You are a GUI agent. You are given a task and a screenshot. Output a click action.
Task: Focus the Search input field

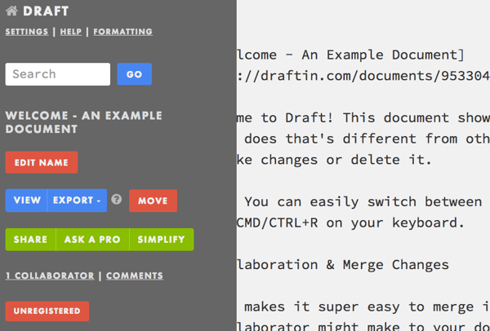pyautogui.click(x=58, y=74)
